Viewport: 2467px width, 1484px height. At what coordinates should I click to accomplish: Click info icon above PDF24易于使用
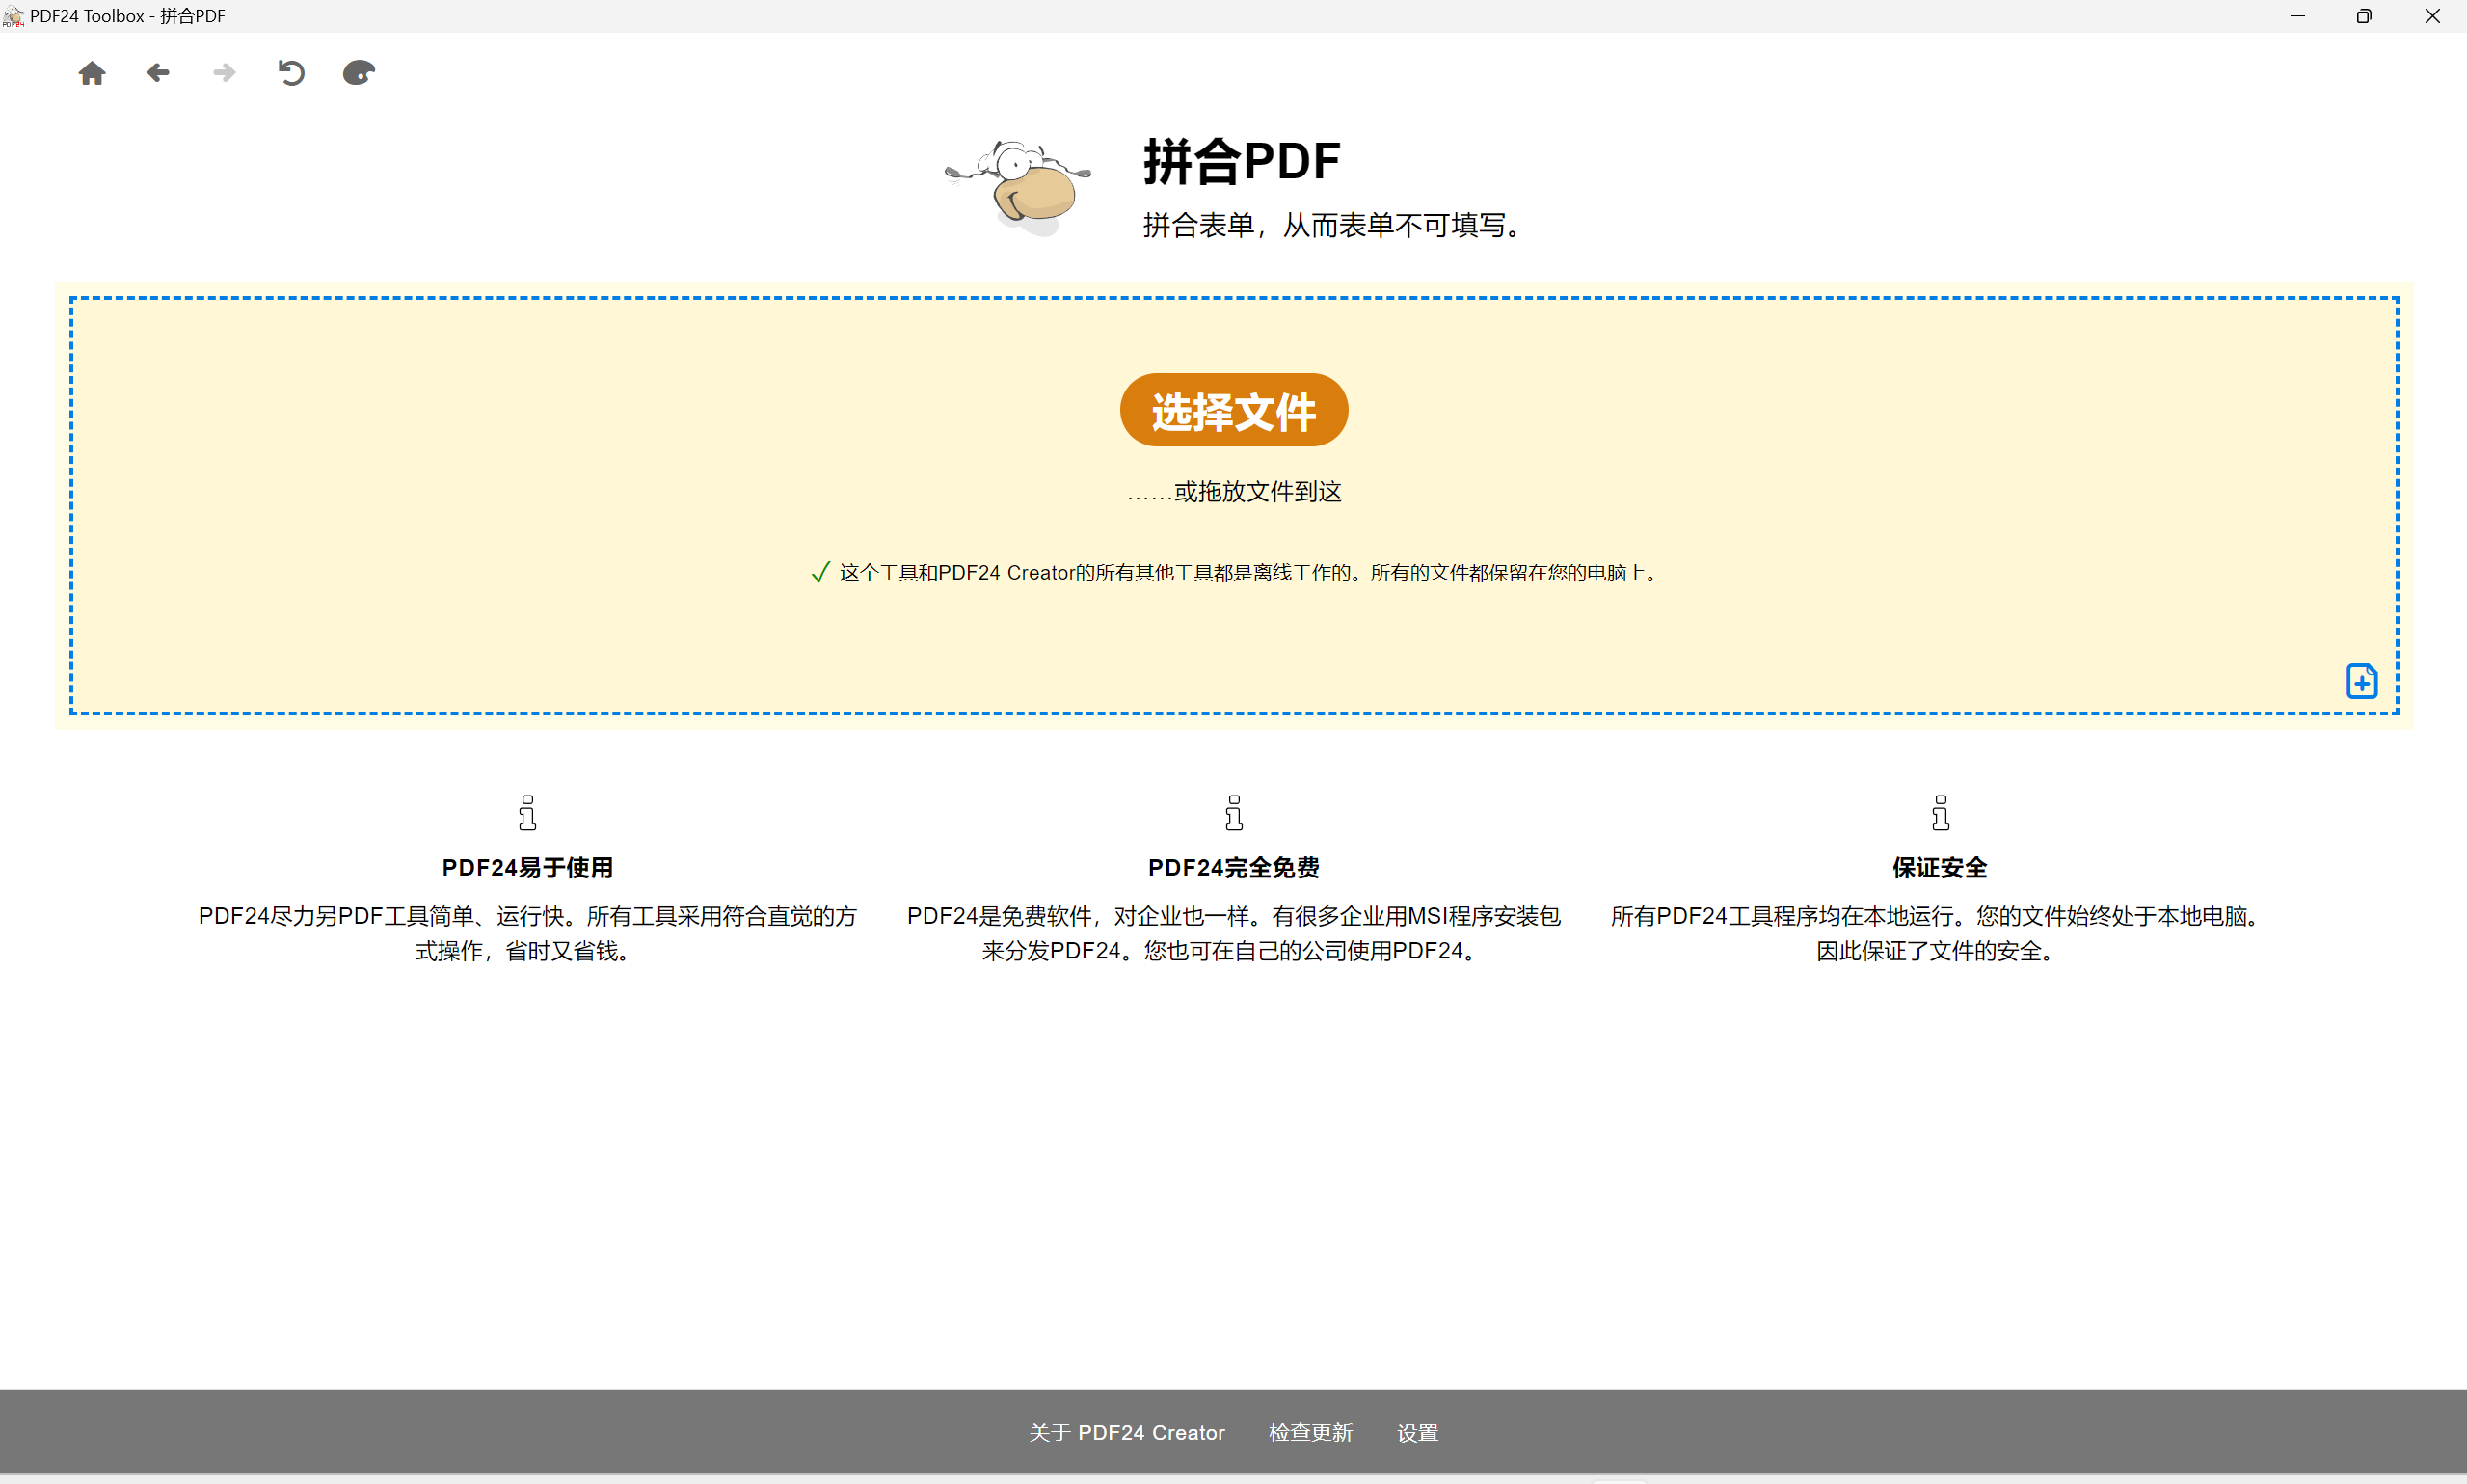(x=527, y=813)
